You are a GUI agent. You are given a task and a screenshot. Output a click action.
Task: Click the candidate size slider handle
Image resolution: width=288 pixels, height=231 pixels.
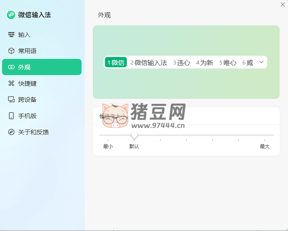click(134, 136)
